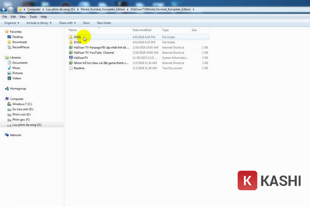Click Du Lieu anh (D:) drive icon
This screenshot has height=207, width=310.
point(9,109)
